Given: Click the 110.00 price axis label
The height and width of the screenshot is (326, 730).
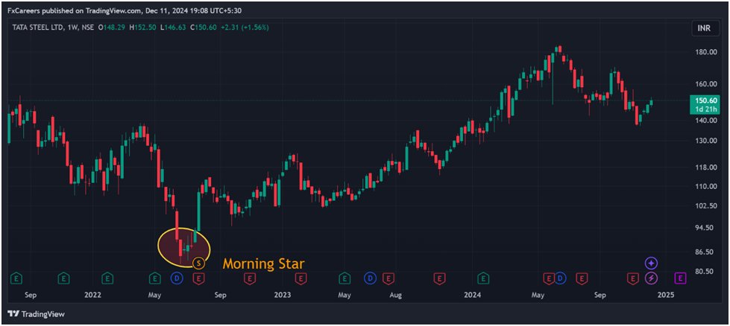Looking at the screenshot, I should point(706,186).
